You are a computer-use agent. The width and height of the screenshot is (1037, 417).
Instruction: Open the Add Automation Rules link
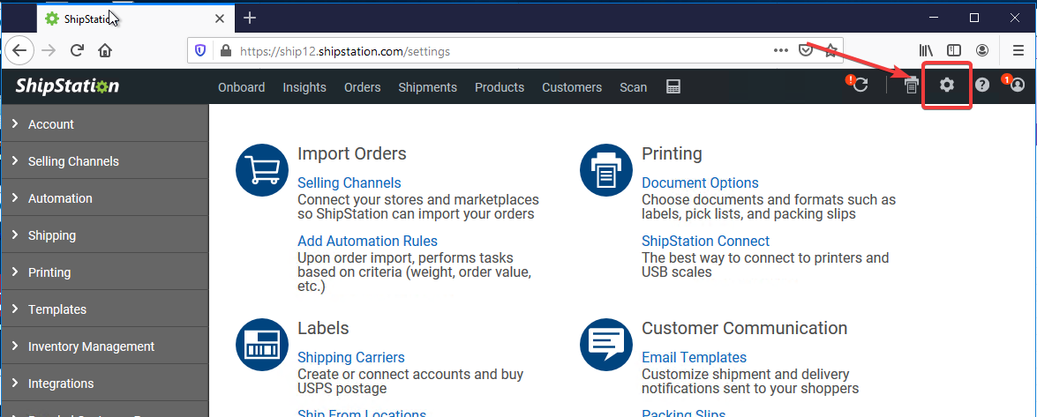click(367, 242)
